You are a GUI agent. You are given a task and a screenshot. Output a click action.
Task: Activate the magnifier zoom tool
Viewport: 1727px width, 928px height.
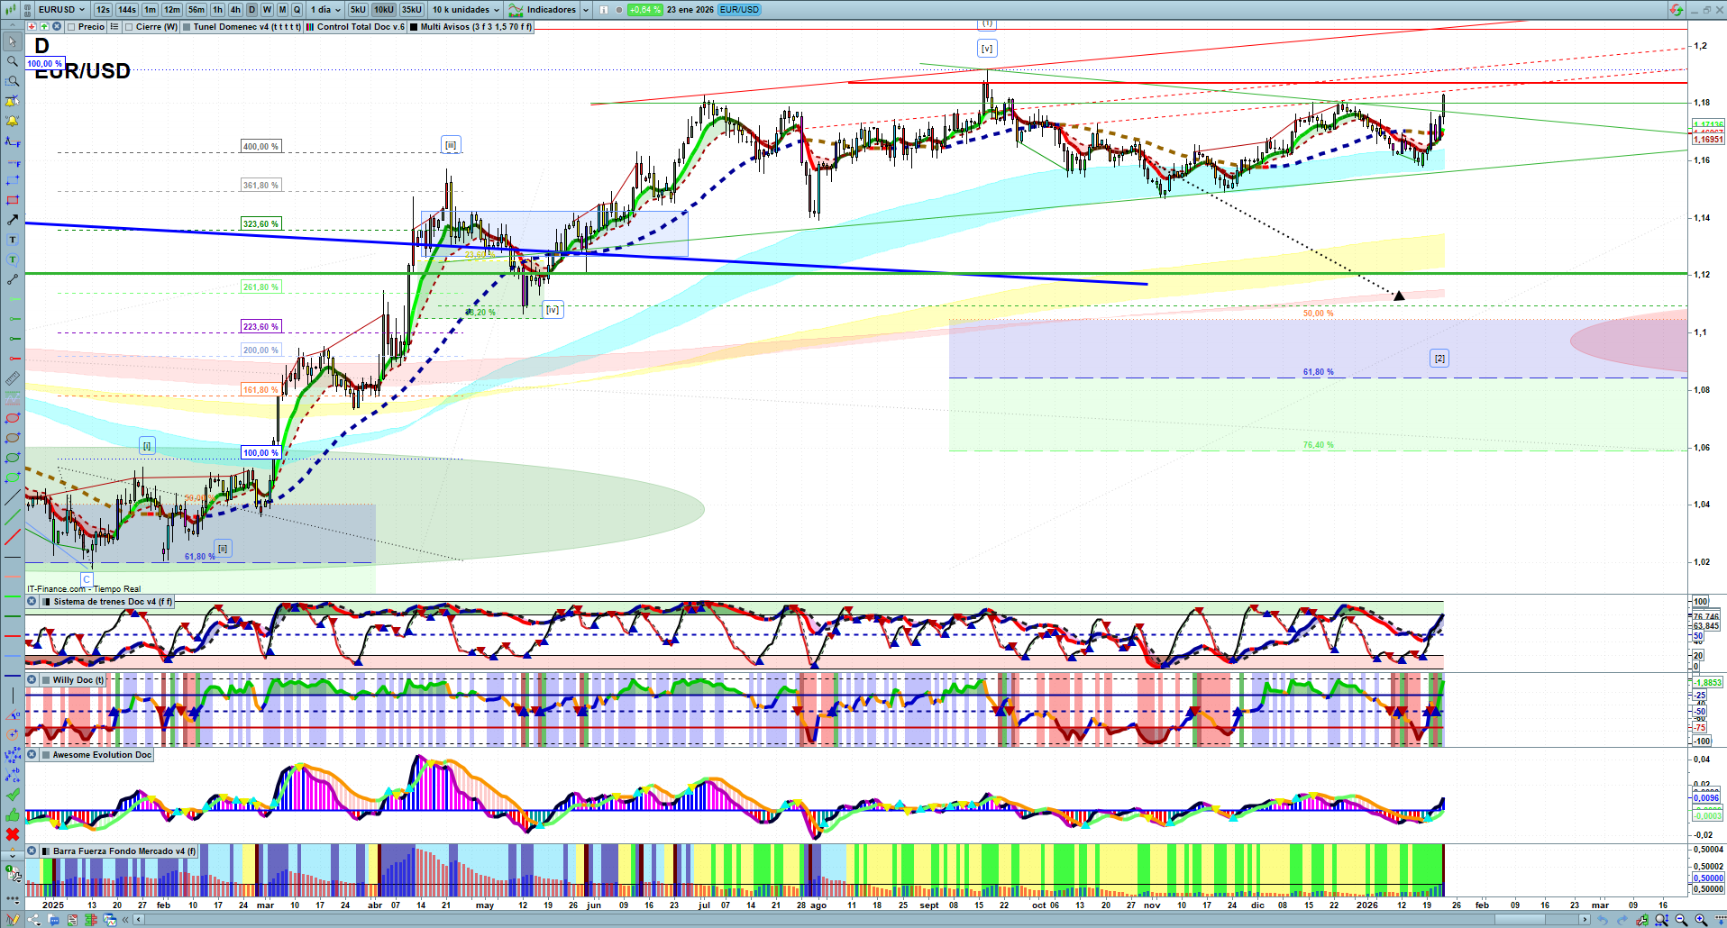tap(13, 61)
